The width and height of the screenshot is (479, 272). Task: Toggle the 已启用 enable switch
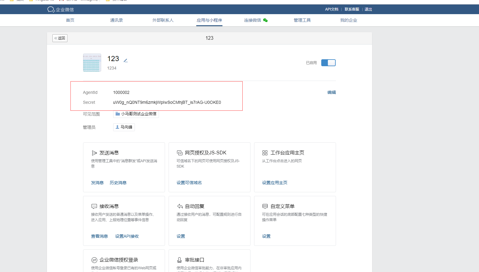coord(328,63)
